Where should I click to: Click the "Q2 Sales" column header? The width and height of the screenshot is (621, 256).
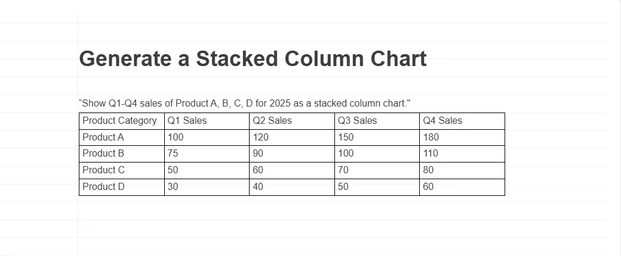pyautogui.click(x=272, y=121)
